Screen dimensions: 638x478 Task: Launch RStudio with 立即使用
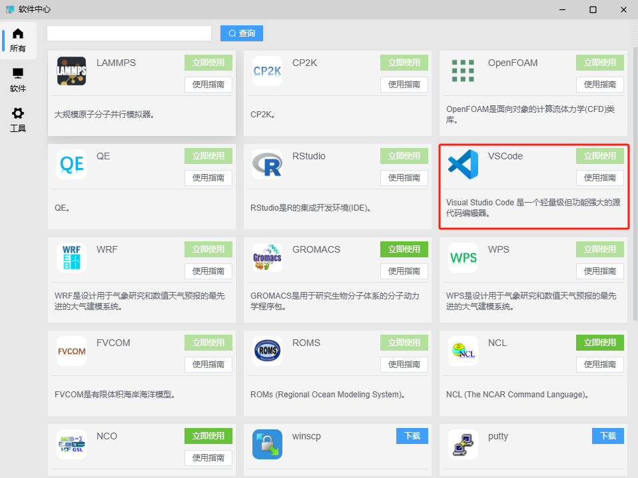[404, 156]
